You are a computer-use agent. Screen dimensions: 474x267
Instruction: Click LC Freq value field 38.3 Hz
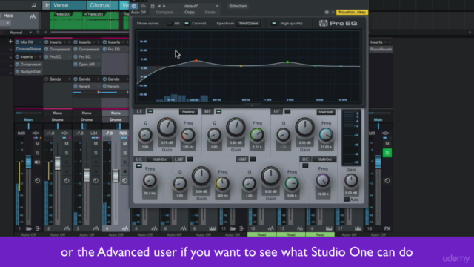pos(150,193)
